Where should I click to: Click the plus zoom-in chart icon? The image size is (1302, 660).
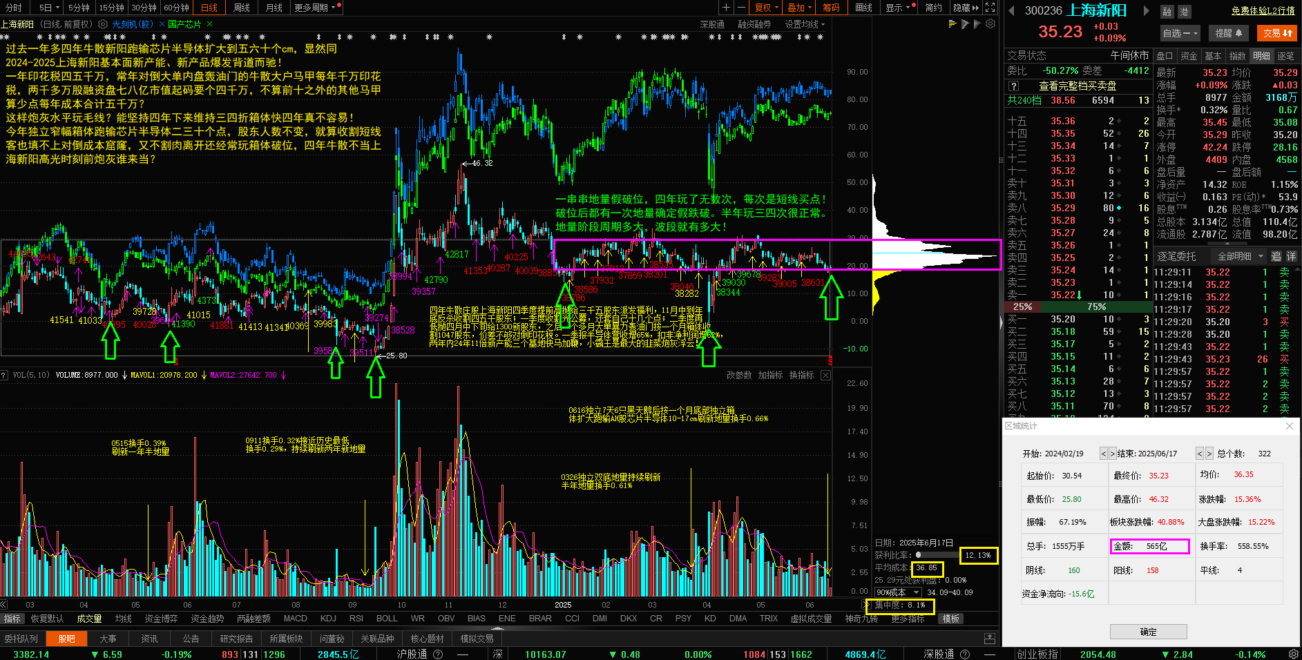coord(726,8)
